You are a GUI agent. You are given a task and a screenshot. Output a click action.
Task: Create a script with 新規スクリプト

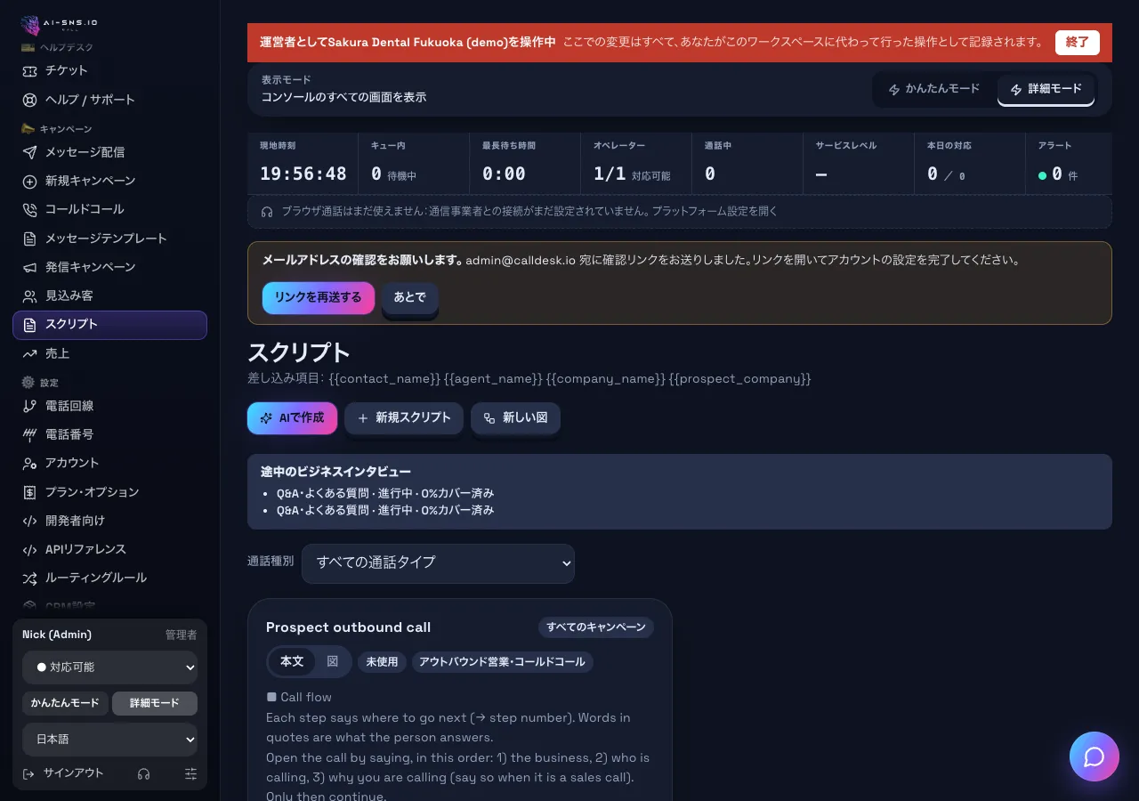pyautogui.click(x=404, y=418)
